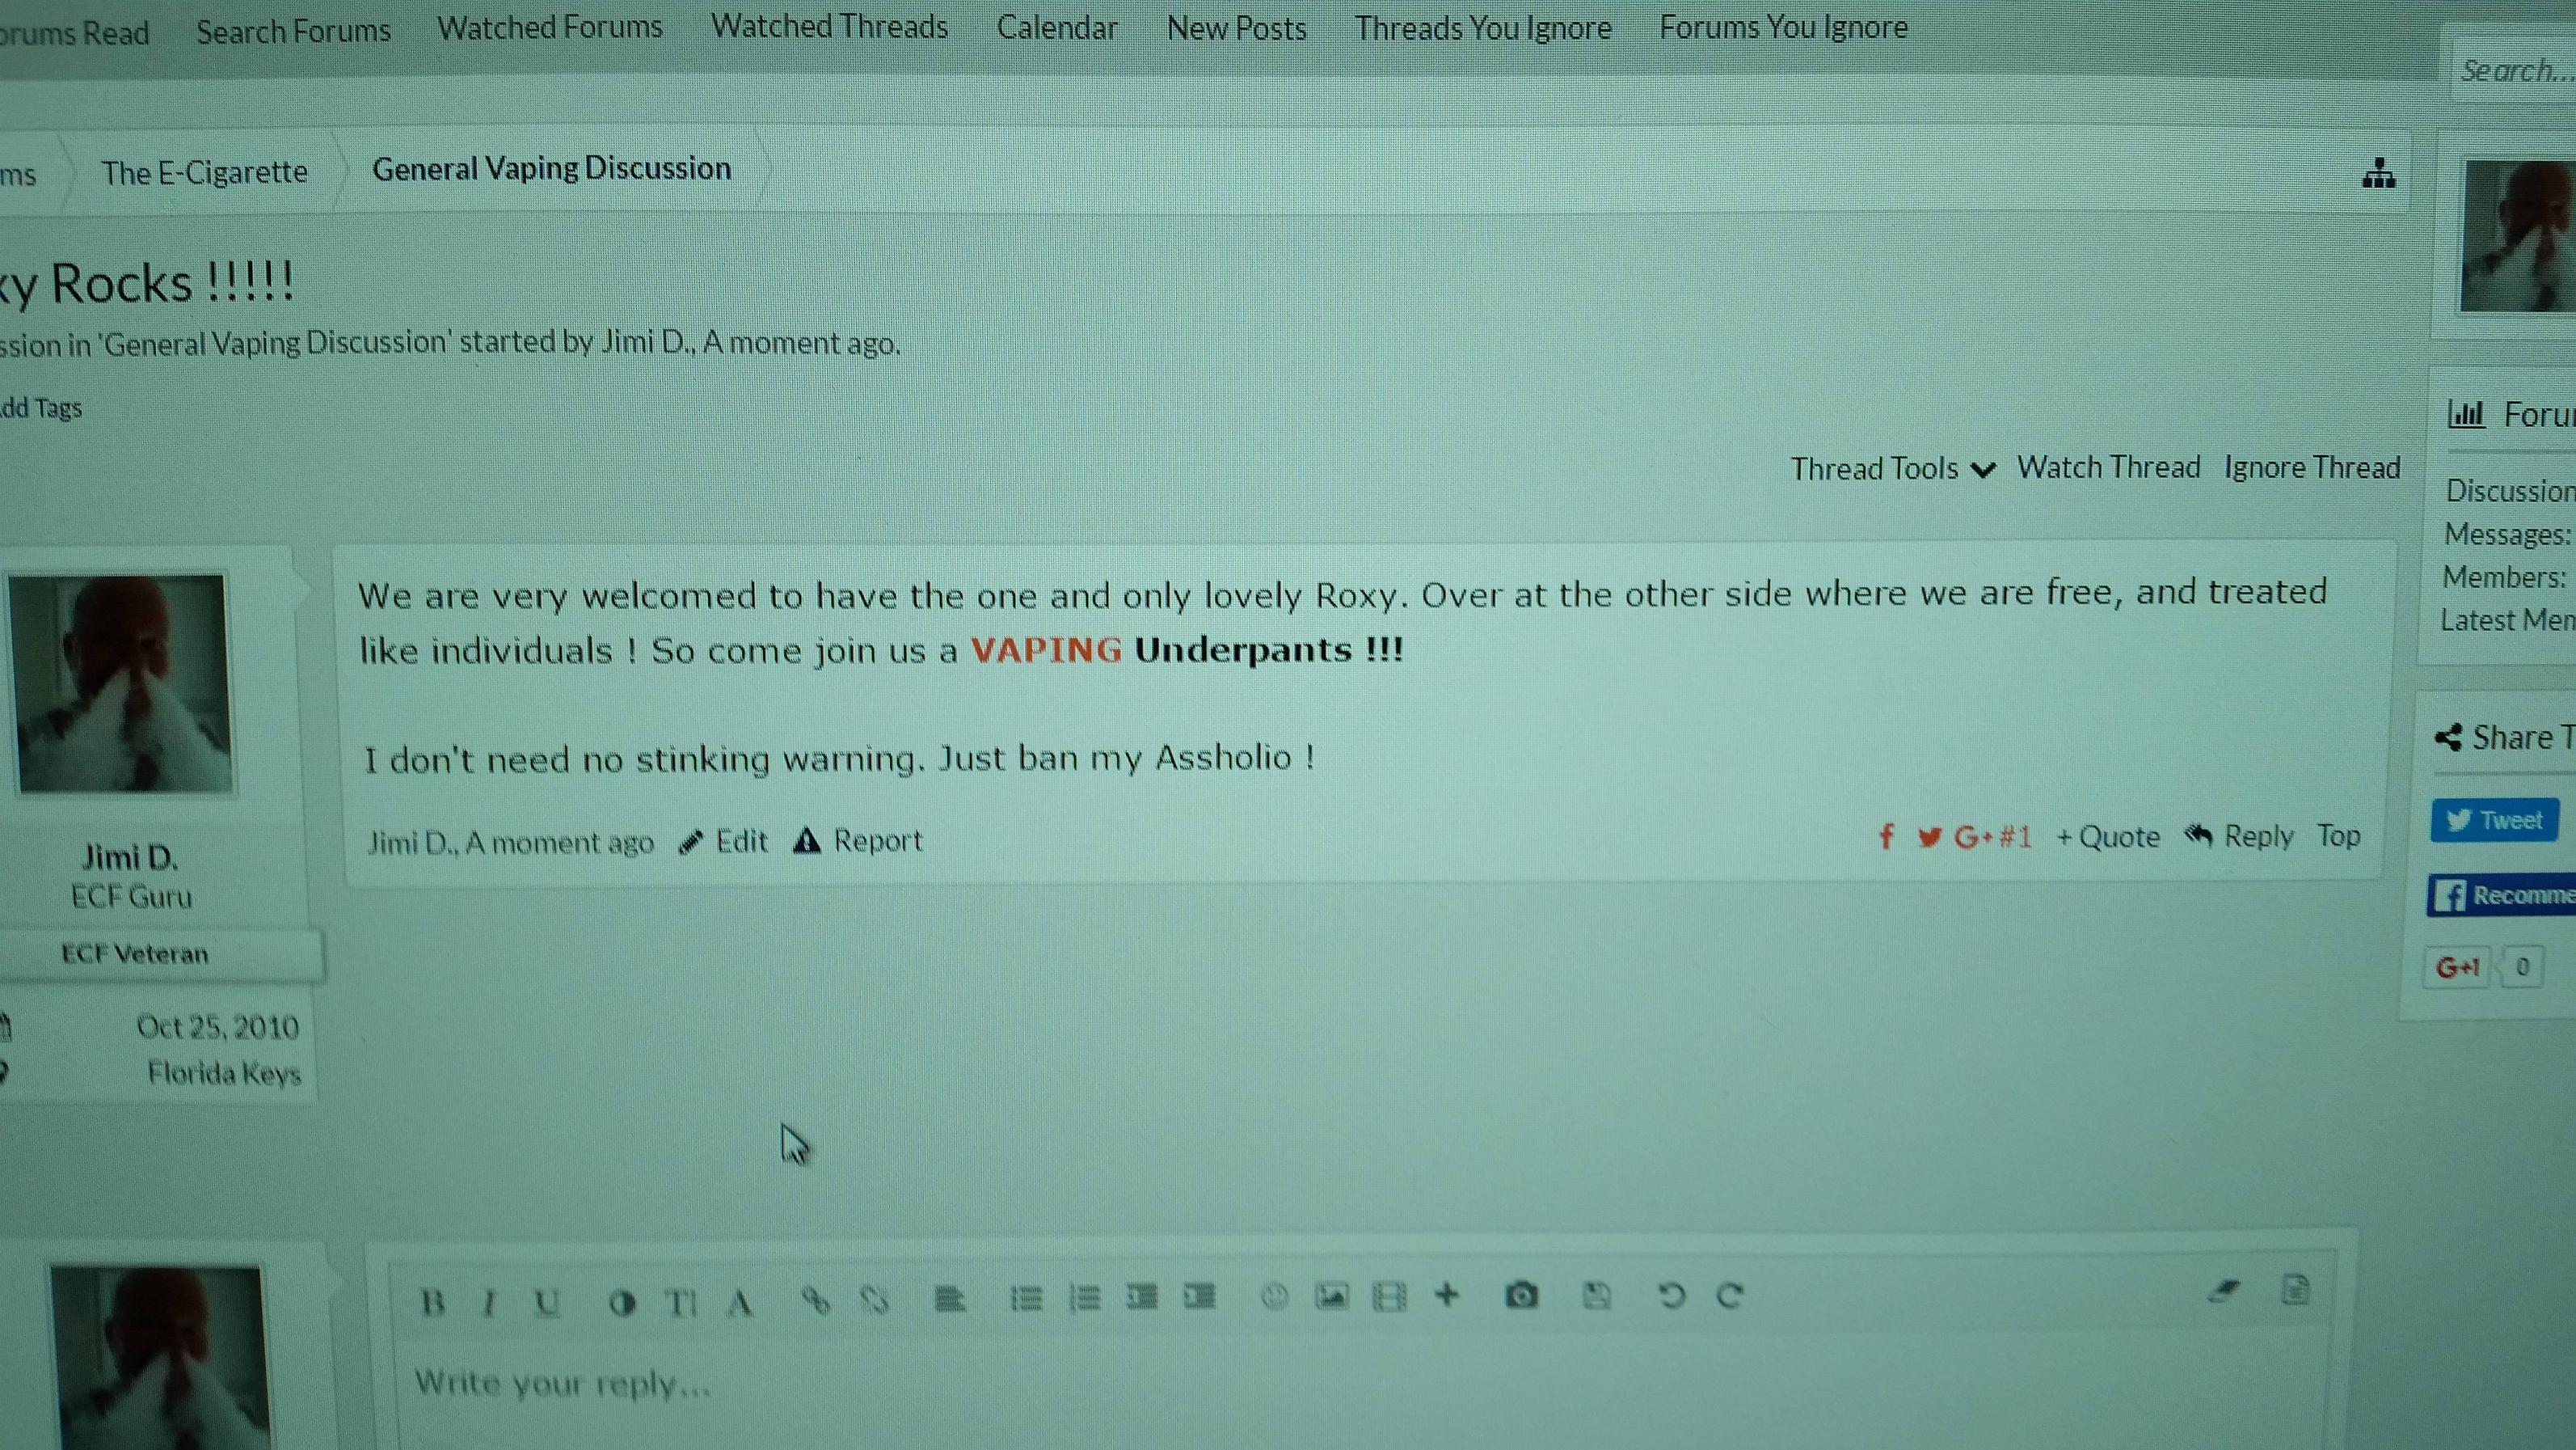Open the font size dropdown
Screen dimensions: 2576x1450
click(x=680, y=1303)
